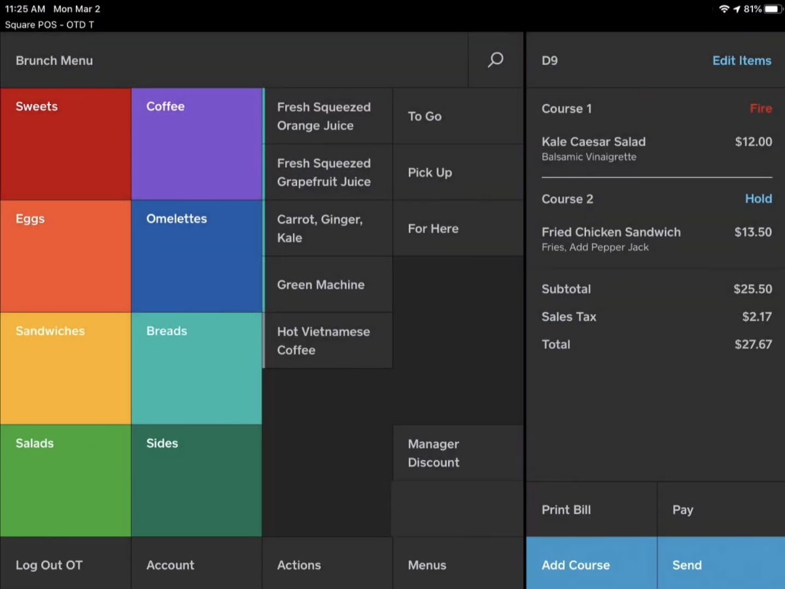This screenshot has width=785, height=589.
Task: Add Green Machine to order
Action: [x=328, y=285]
